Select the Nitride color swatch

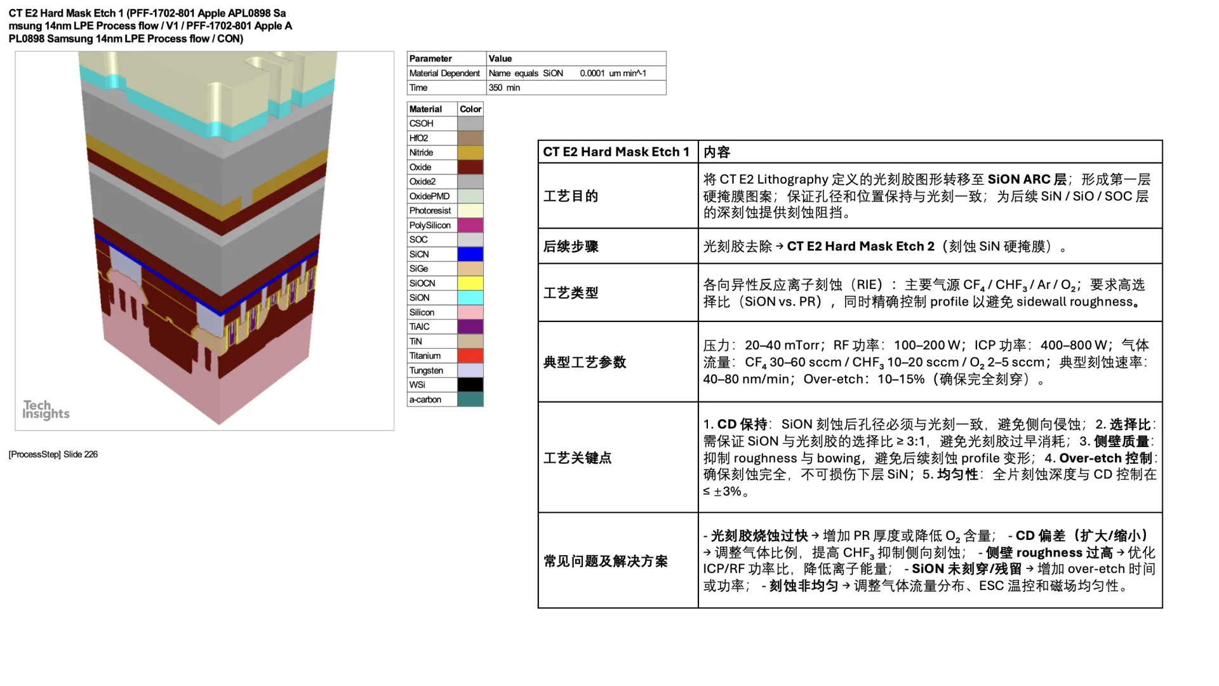[x=469, y=152]
